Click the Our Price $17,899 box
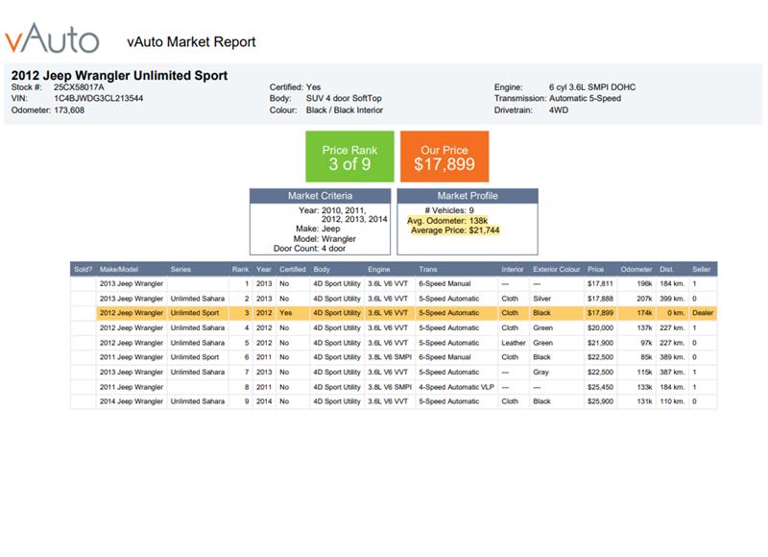This screenshot has width=768, height=557. [444, 157]
